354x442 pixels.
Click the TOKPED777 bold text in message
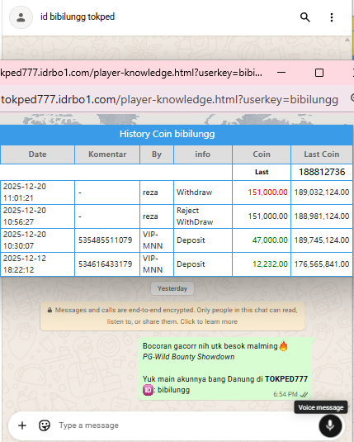pos(286,379)
